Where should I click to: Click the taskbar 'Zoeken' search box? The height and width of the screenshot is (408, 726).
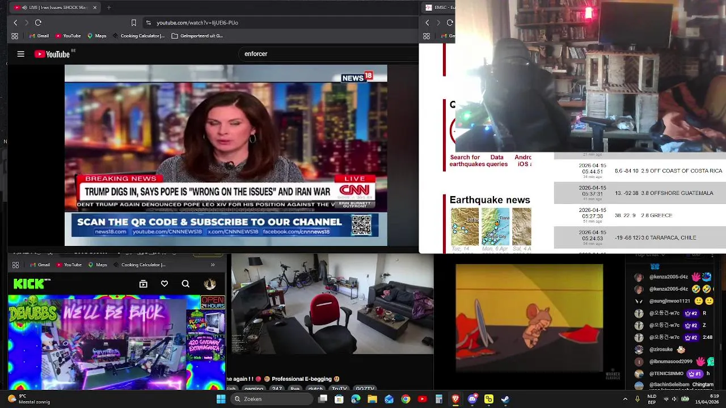coord(272,399)
